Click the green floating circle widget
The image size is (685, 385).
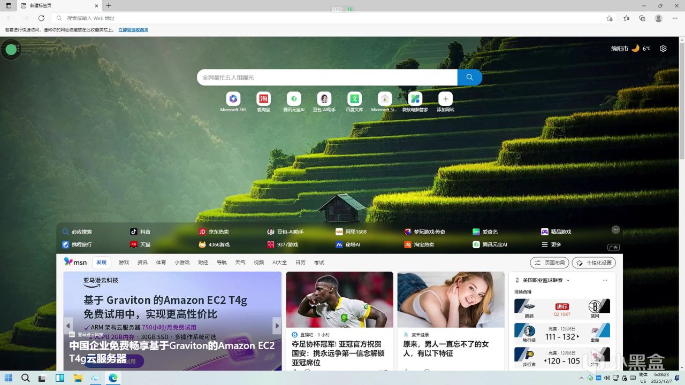coord(11,50)
